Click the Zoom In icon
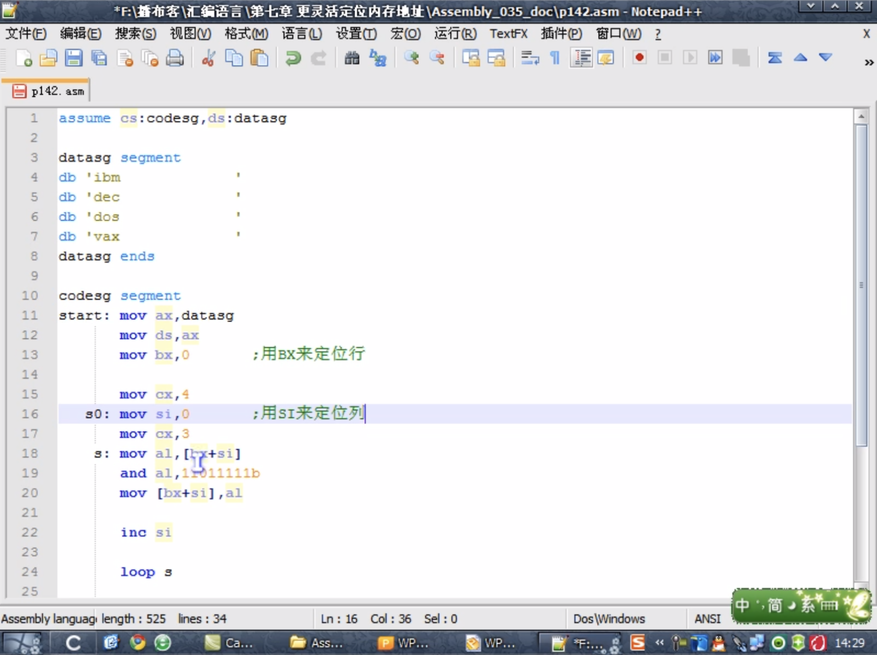Image resolution: width=877 pixels, height=655 pixels. coord(411,58)
